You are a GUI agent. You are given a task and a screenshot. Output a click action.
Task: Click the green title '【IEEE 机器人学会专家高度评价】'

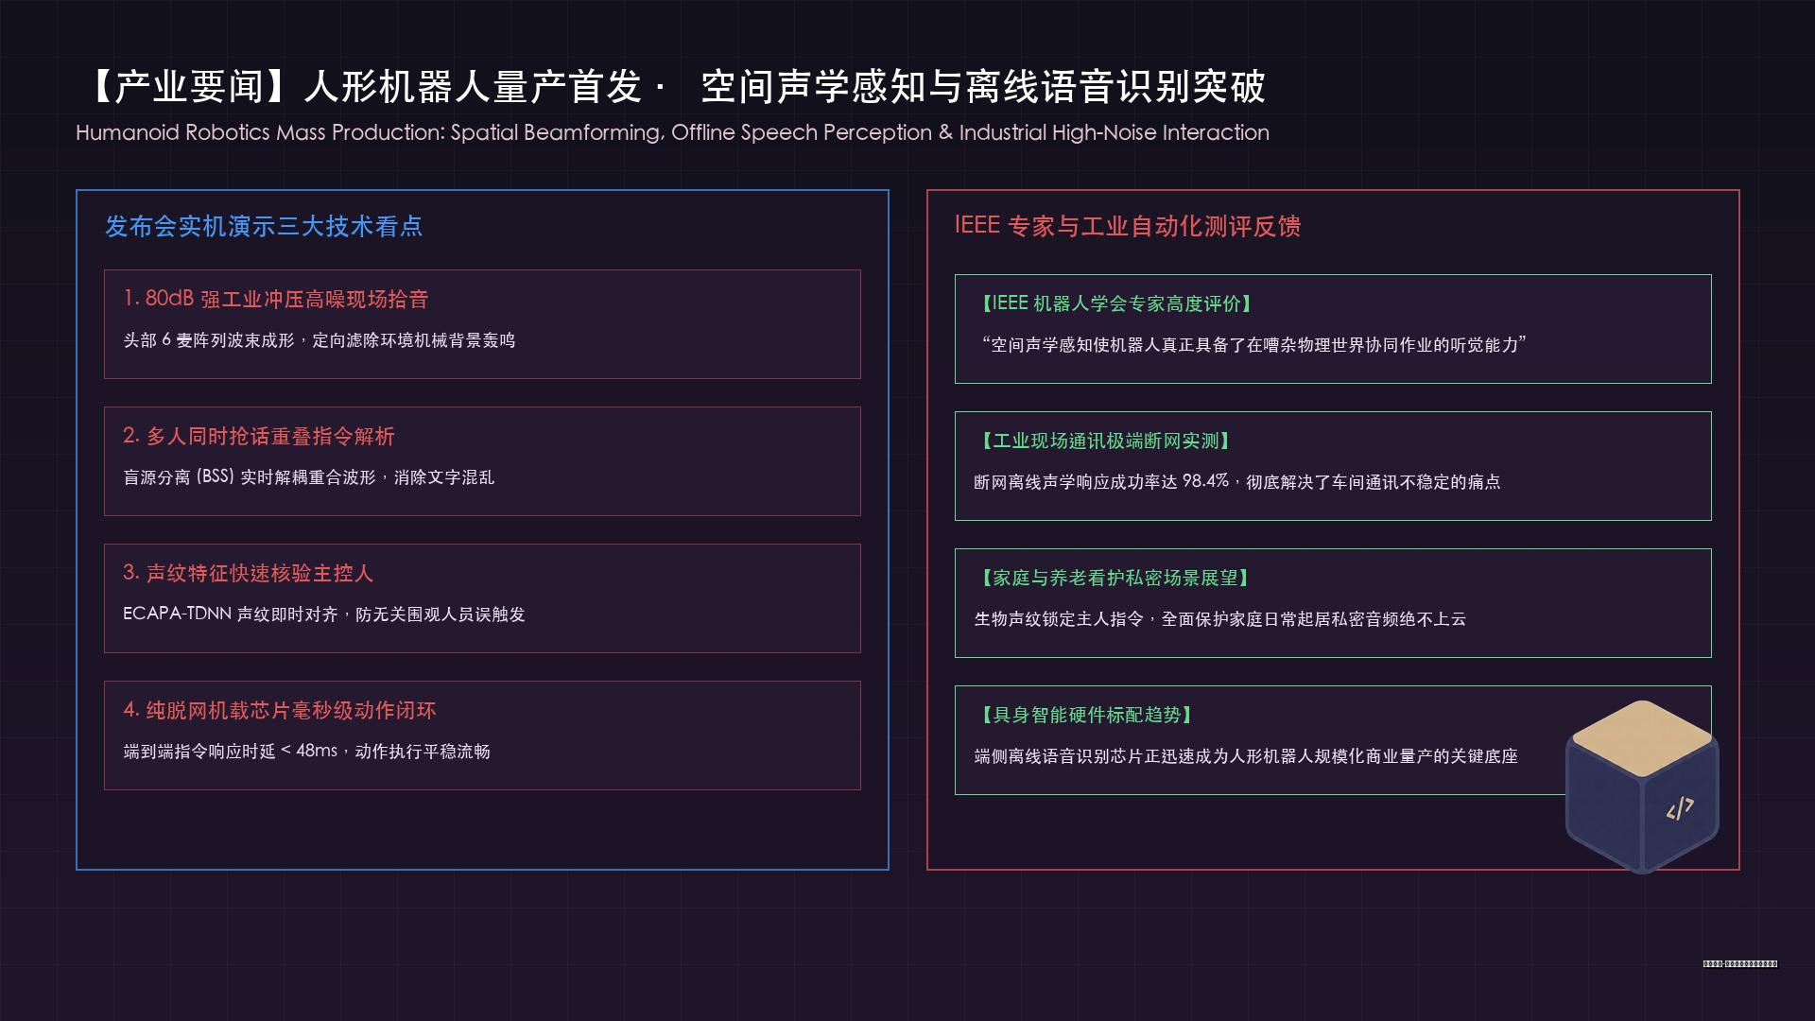pyautogui.click(x=1115, y=303)
